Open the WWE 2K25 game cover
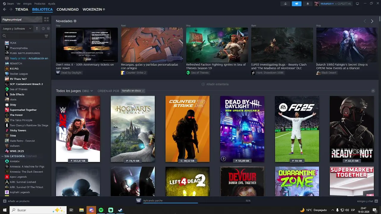This screenshot has width=381, height=214. tap(78, 129)
